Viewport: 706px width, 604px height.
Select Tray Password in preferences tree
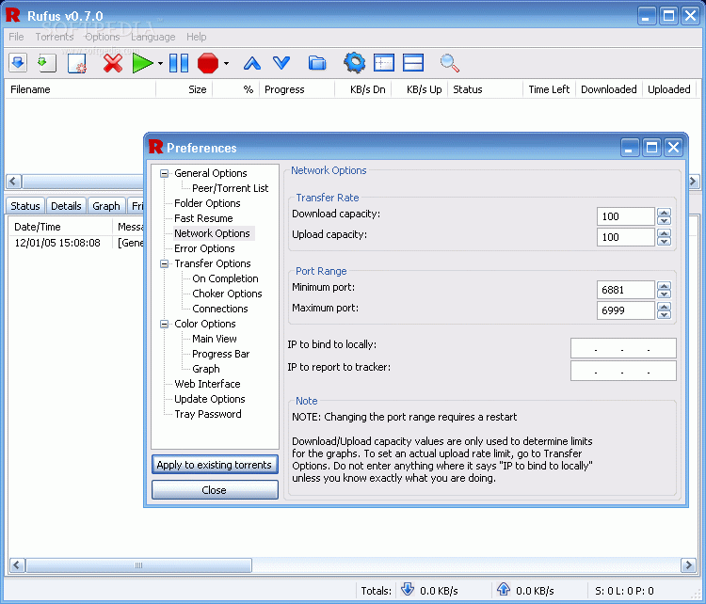click(208, 414)
